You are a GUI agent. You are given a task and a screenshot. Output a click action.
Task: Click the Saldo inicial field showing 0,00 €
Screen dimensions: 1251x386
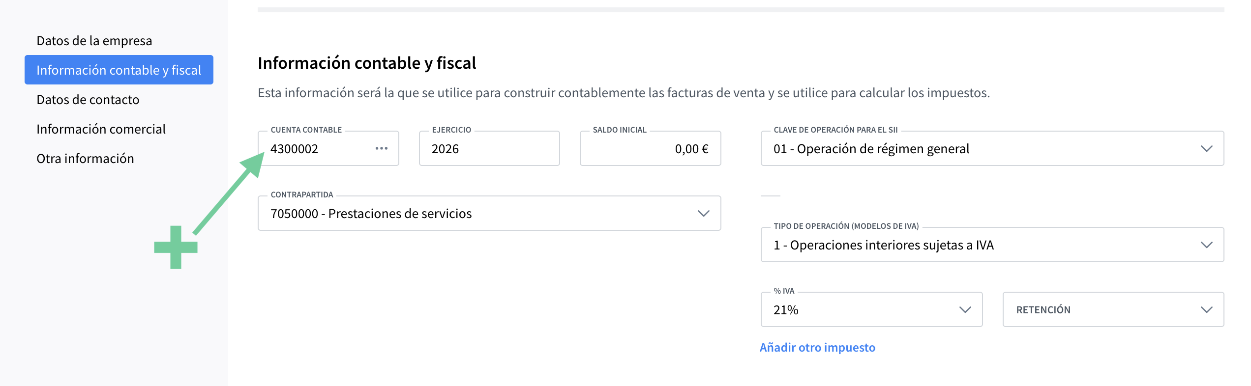[651, 148]
